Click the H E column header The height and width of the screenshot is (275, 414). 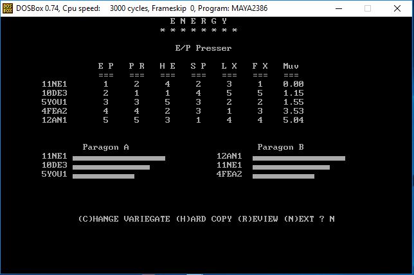pos(168,66)
